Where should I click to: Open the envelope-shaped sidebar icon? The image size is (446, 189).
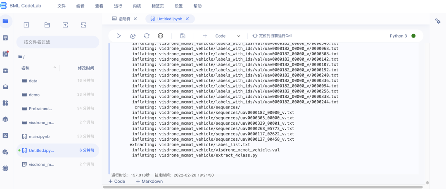5,87
